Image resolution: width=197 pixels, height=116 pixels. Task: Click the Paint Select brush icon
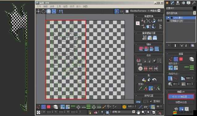(x=104, y=107)
